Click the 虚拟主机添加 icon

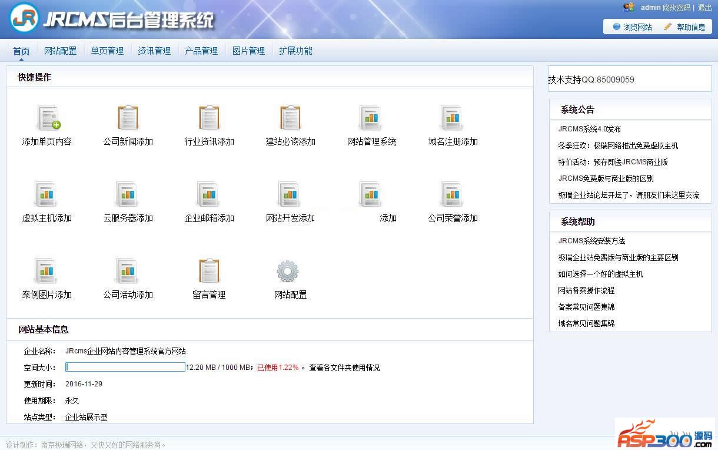[x=46, y=194]
